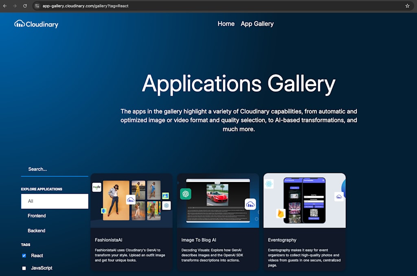417x276 pixels.
Task: Focus the Search... input field
Action: point(55,169)
